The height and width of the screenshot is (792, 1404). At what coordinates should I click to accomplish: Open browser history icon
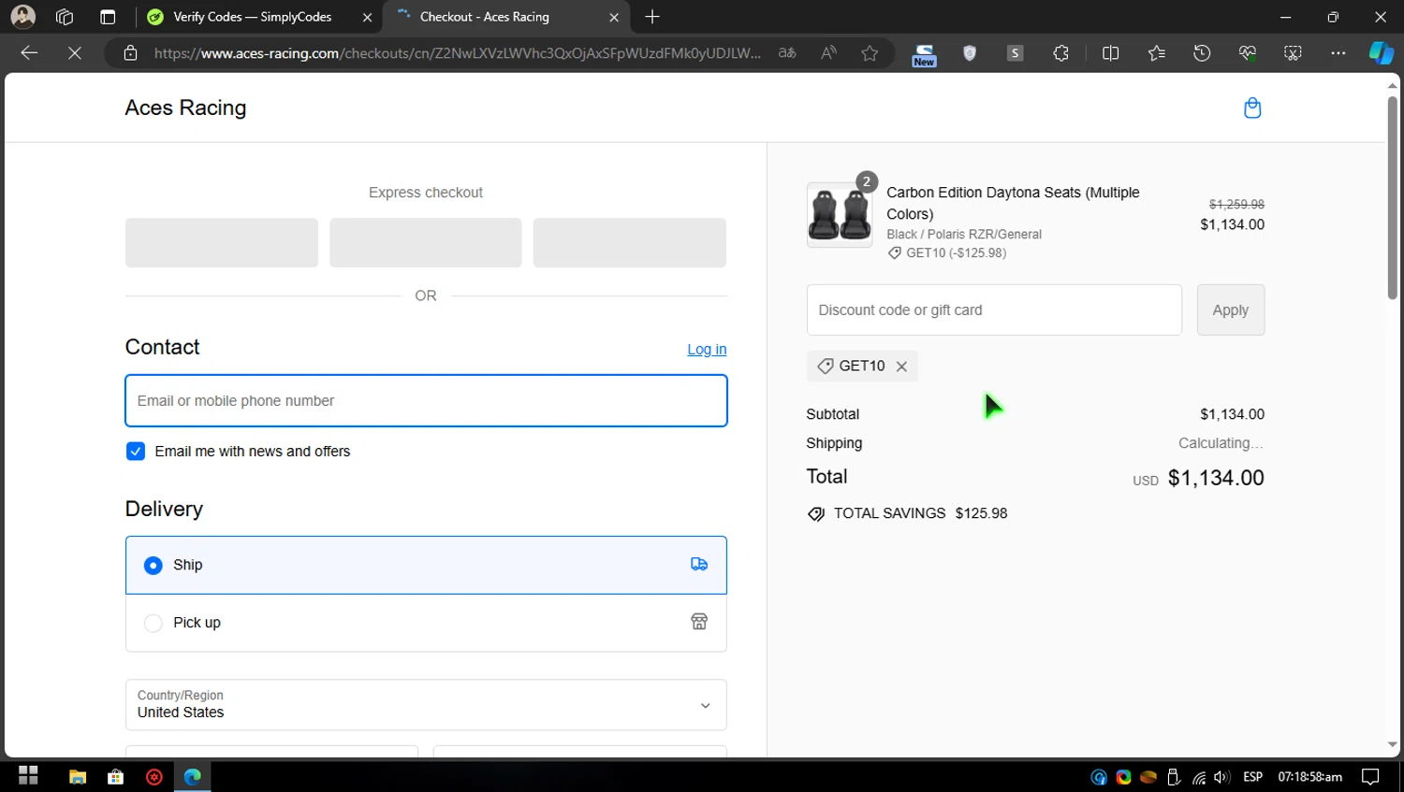click(1202, 53)
